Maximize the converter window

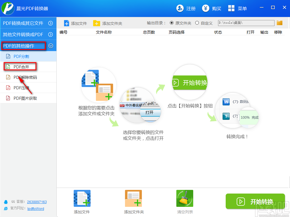click(x=273, y=7)
